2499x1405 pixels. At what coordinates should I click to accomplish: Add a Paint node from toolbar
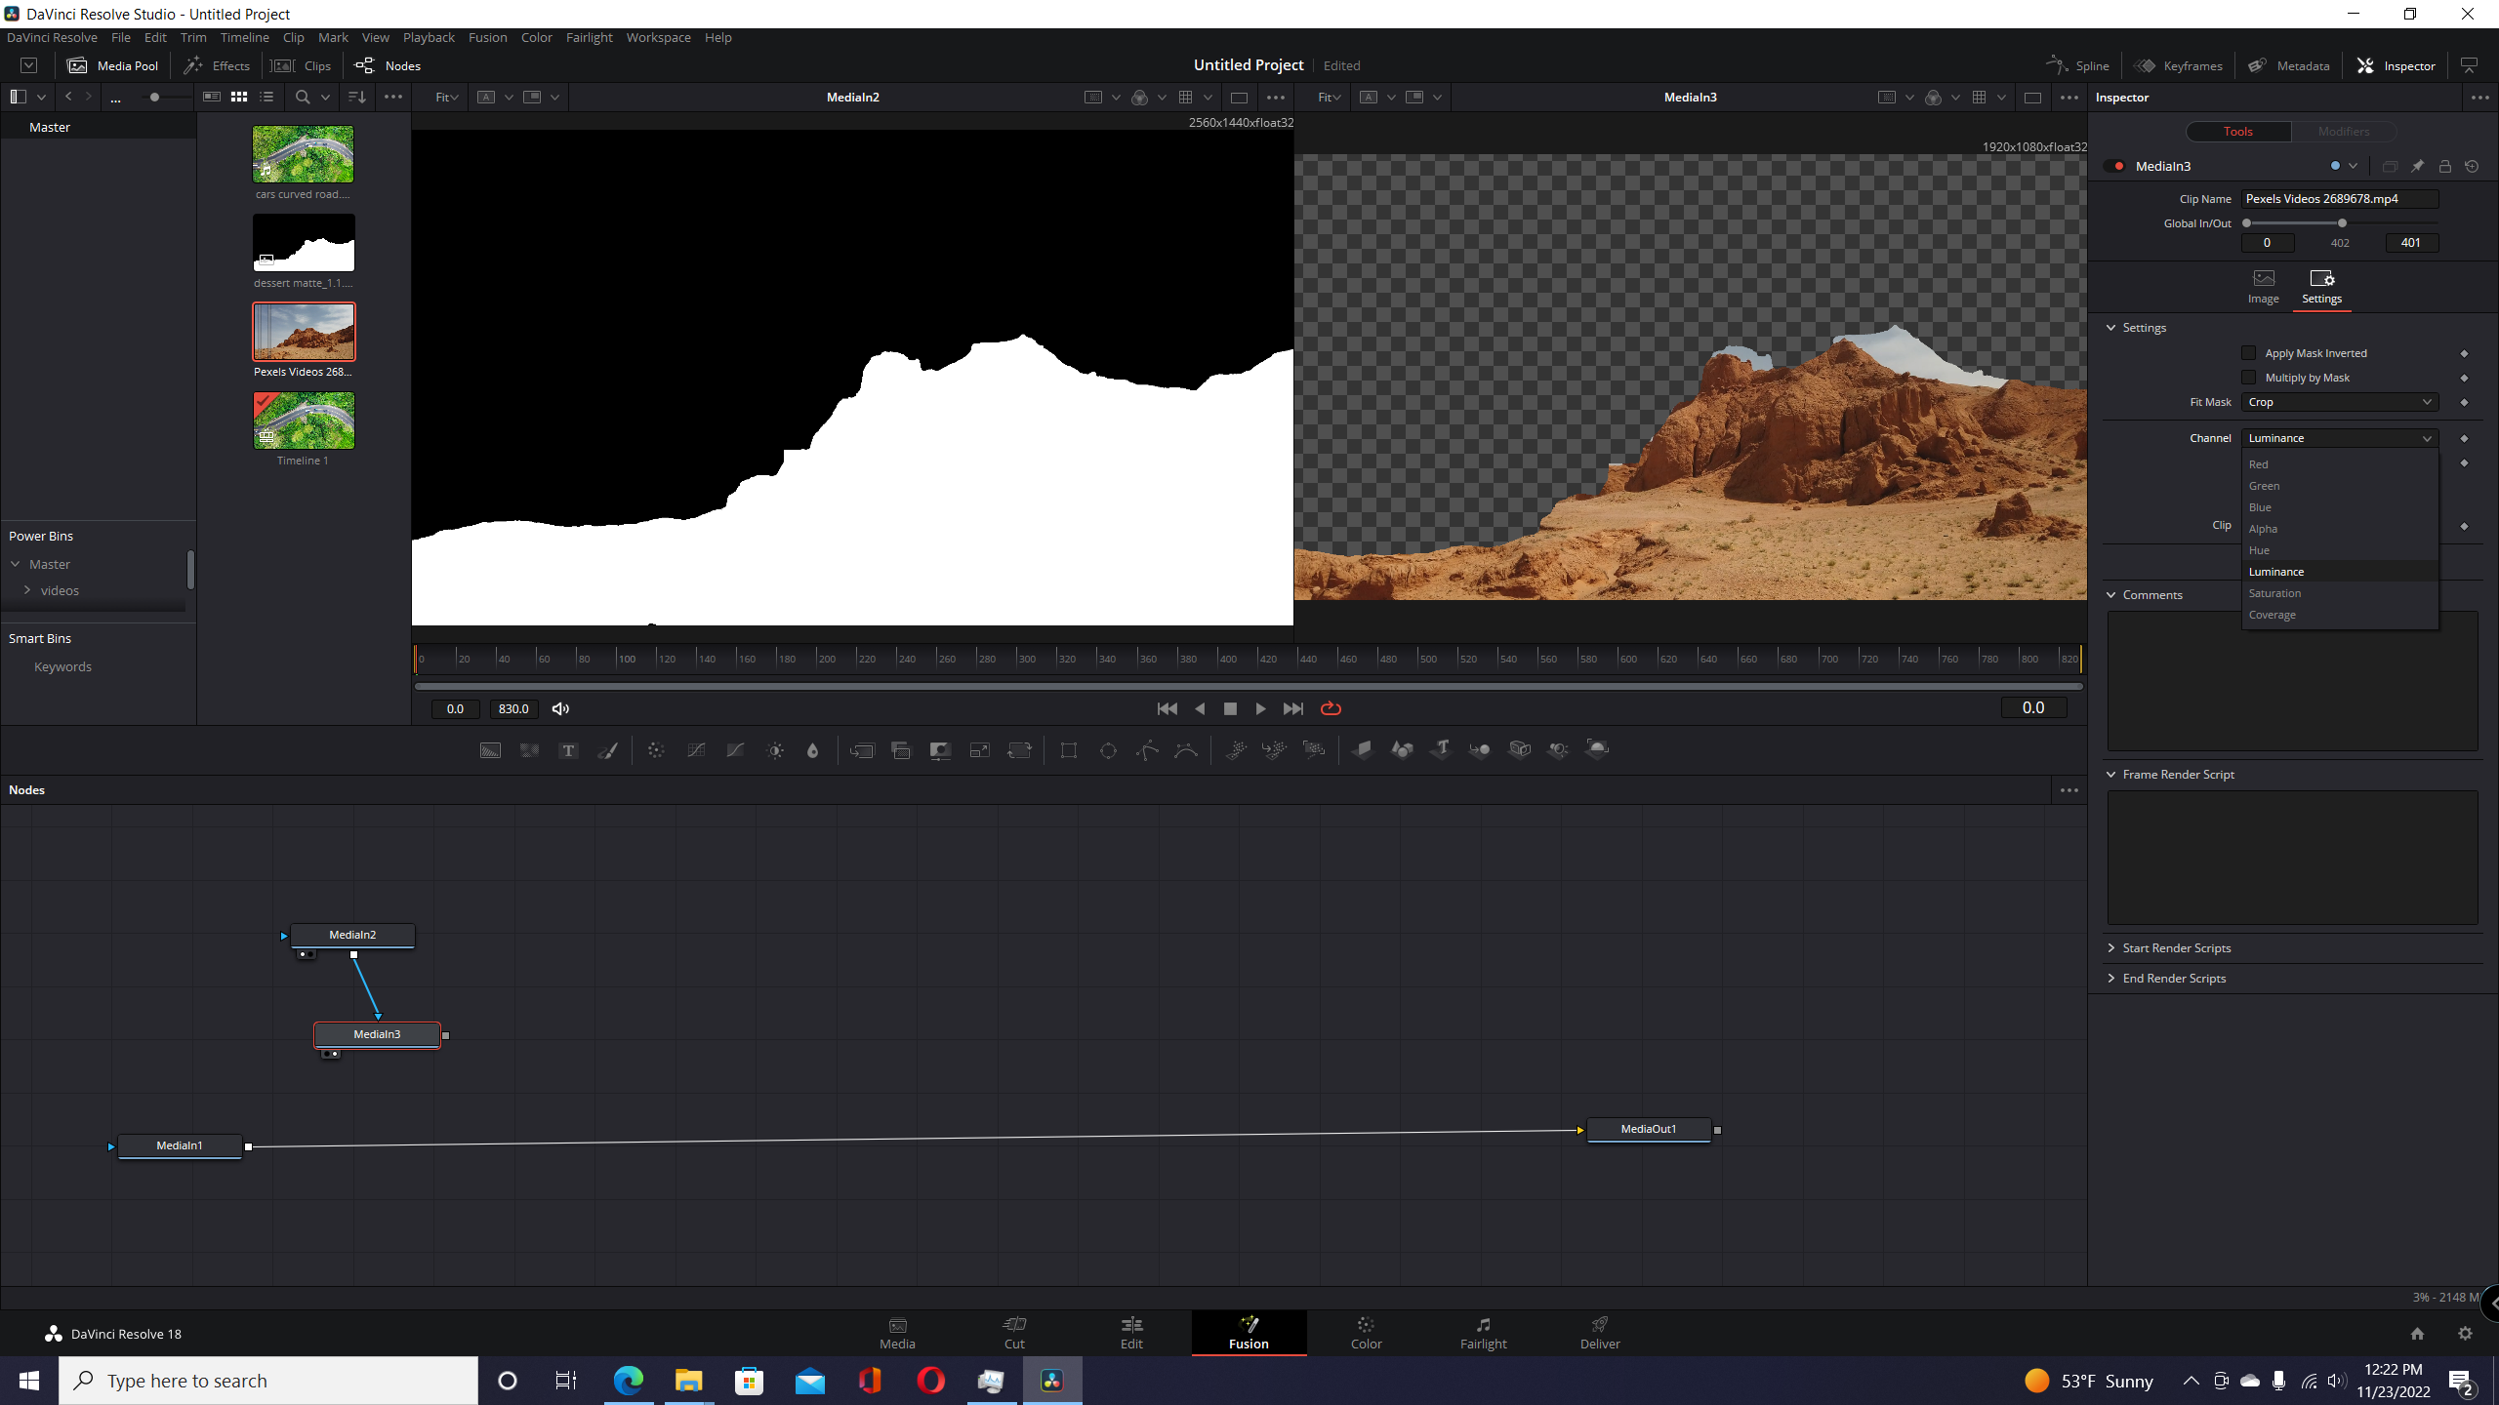607,750
